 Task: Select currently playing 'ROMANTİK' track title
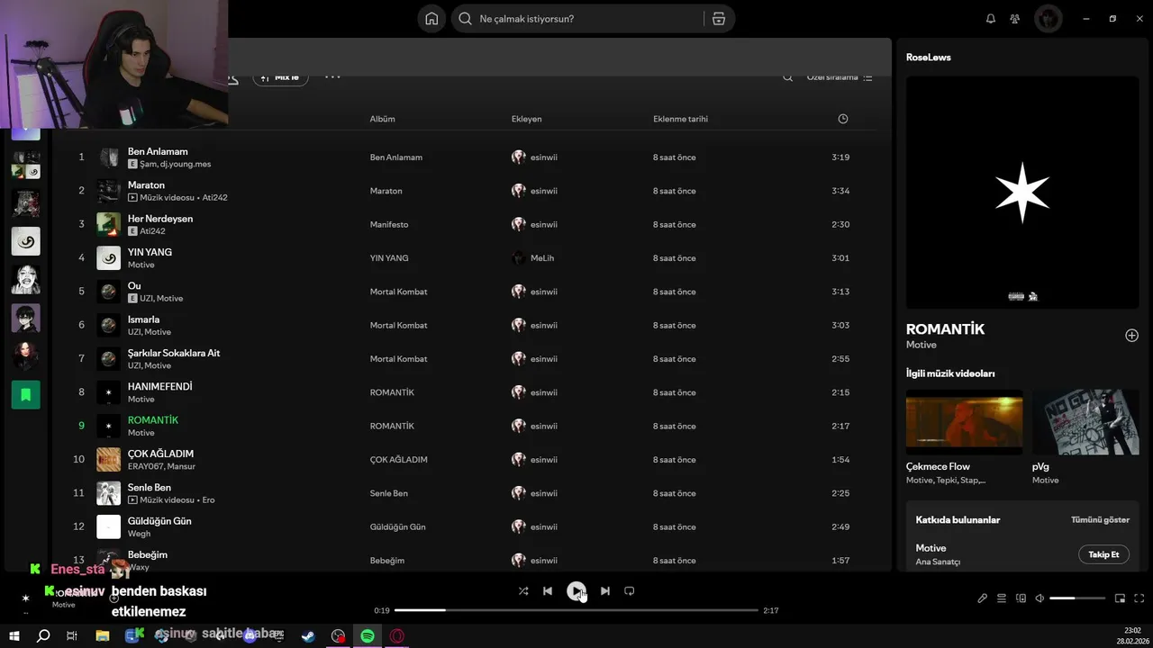[x=153, y=420]
